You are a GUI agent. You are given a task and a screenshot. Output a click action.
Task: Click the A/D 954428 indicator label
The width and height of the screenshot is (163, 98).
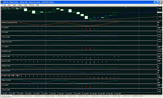pos(5,32)
